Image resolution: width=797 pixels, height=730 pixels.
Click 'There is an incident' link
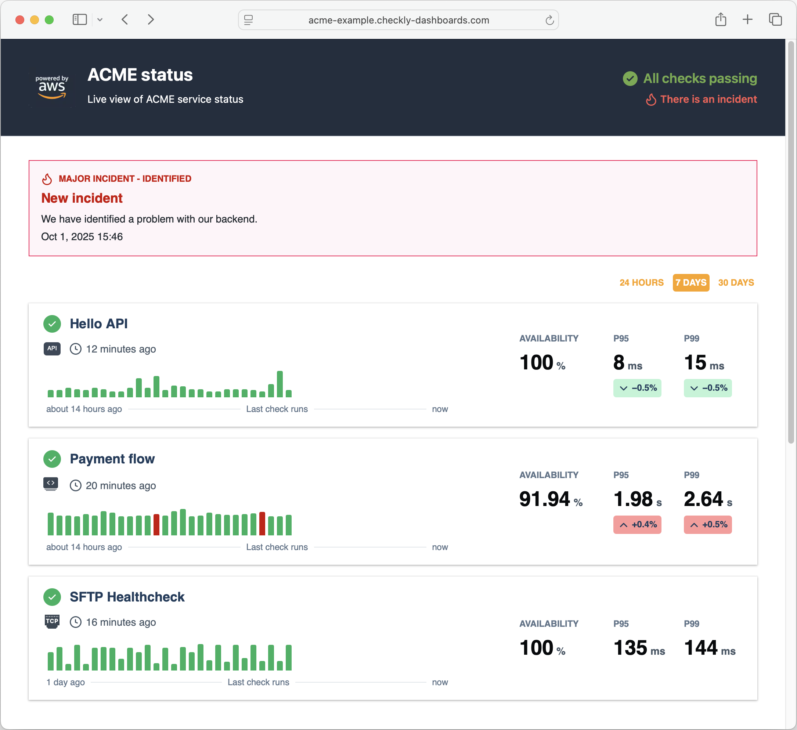pos(708,99)
